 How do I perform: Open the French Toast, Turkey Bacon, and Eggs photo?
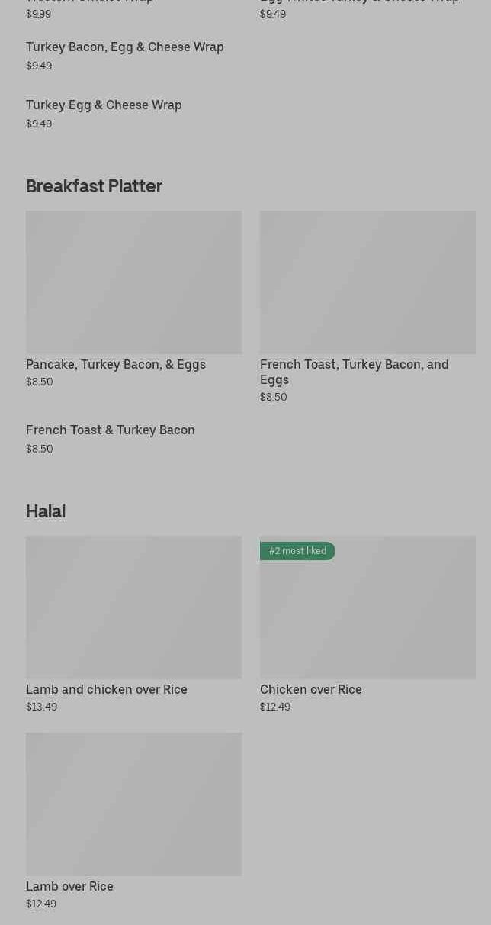coord(367,282)
